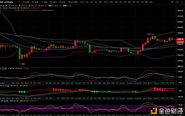Choose BASIS in the strip under the MACD panel
The height and width of the screenshot is (116, 185).
(150, 98)
